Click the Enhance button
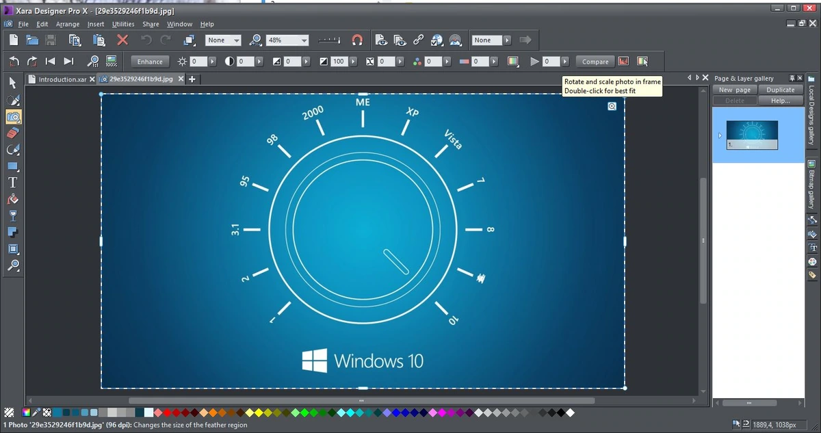The height and width of the screenshot is (433, 821). tap(150, 62)
